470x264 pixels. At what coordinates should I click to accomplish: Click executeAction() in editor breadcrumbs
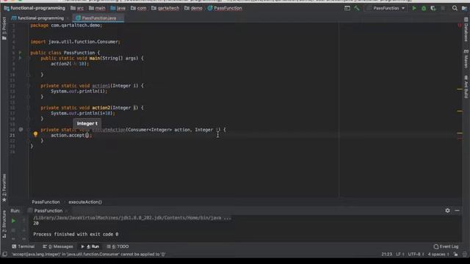(85, 202)
